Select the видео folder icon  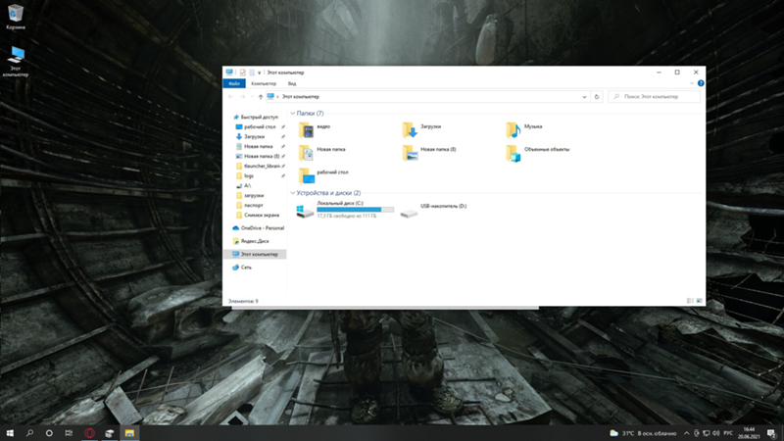click(x=307, y=130)
